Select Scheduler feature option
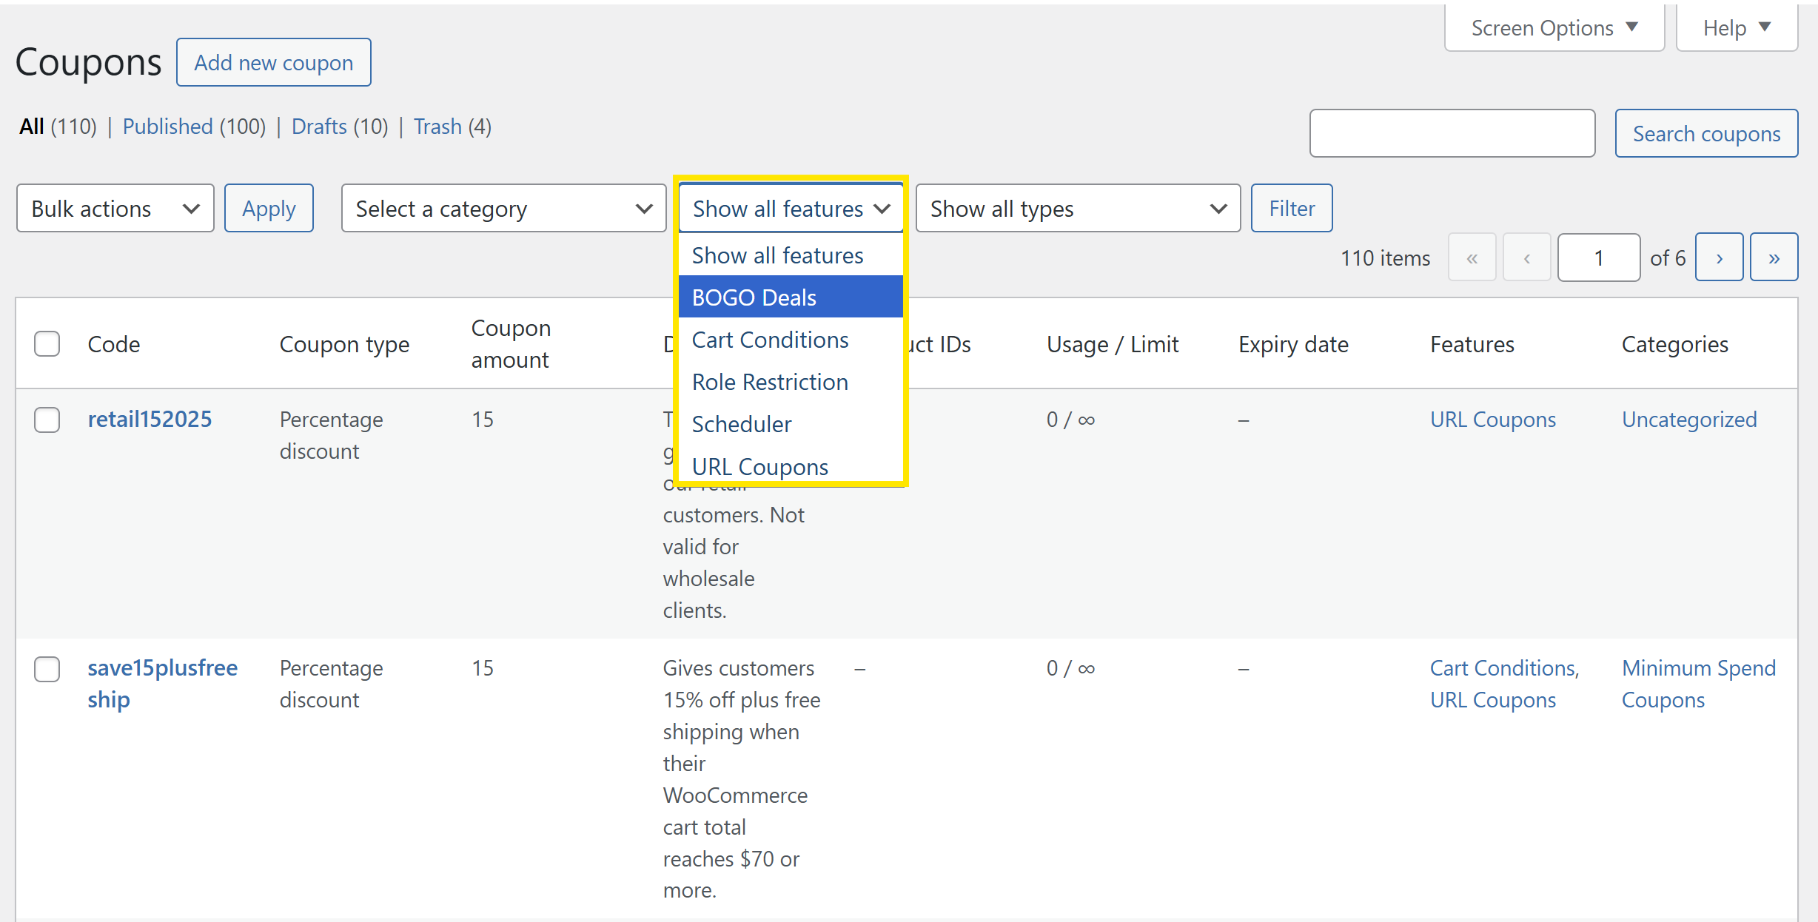Image resolution: width=1818 pixels, height=922 pixels. [x=741, y=424]
